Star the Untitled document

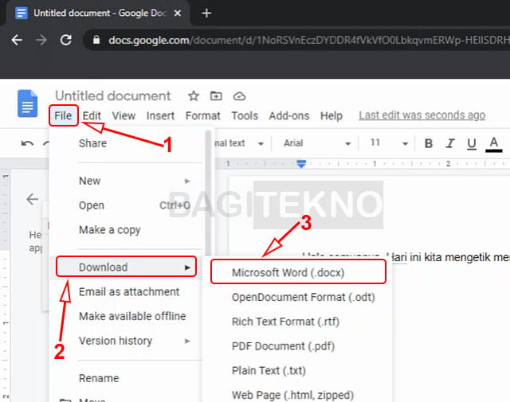pyautogui.click(x=194, y=96)
